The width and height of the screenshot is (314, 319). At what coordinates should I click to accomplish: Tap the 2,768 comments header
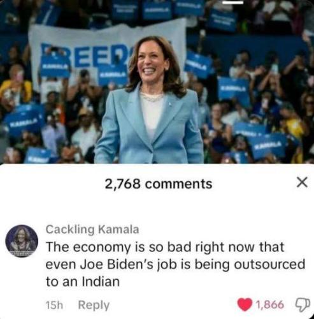(x=159, y=184)
